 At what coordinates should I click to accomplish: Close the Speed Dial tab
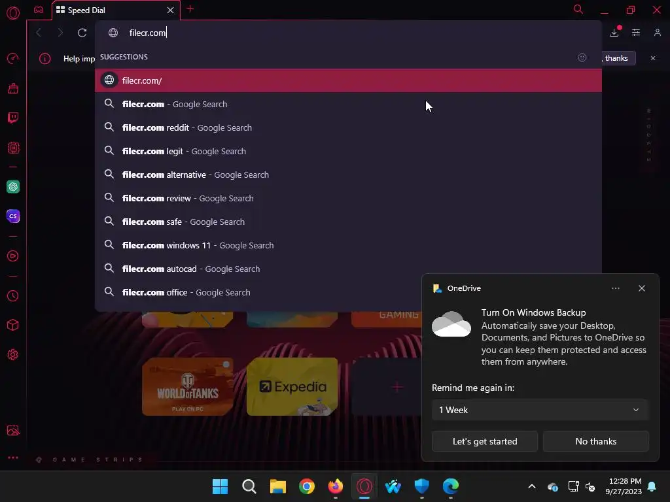pyautogui.click(x=171, y=10)
